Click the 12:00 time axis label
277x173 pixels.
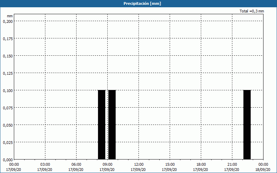tap(139, 165)
